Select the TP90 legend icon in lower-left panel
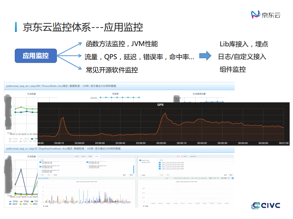Screen dimensions: 293x219 [x=21, y=201]
